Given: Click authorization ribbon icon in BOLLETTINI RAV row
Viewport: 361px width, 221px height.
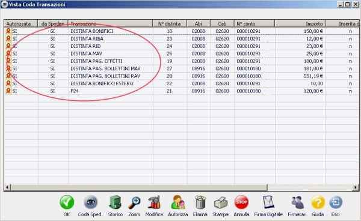Looking at the screenshot, I should pyautogui.click(x=8, y=76).
